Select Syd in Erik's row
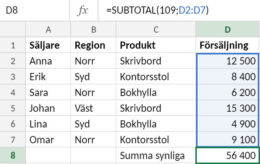Image resolution: width=260 pixels, height=164 pixels. point(93,77)
